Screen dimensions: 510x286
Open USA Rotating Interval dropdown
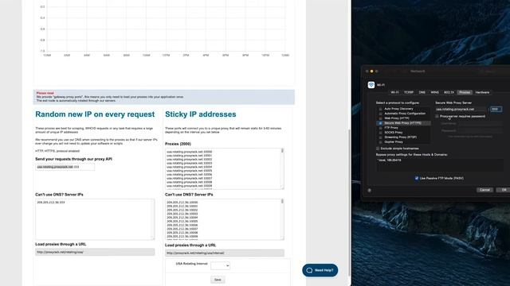[220, 265]
